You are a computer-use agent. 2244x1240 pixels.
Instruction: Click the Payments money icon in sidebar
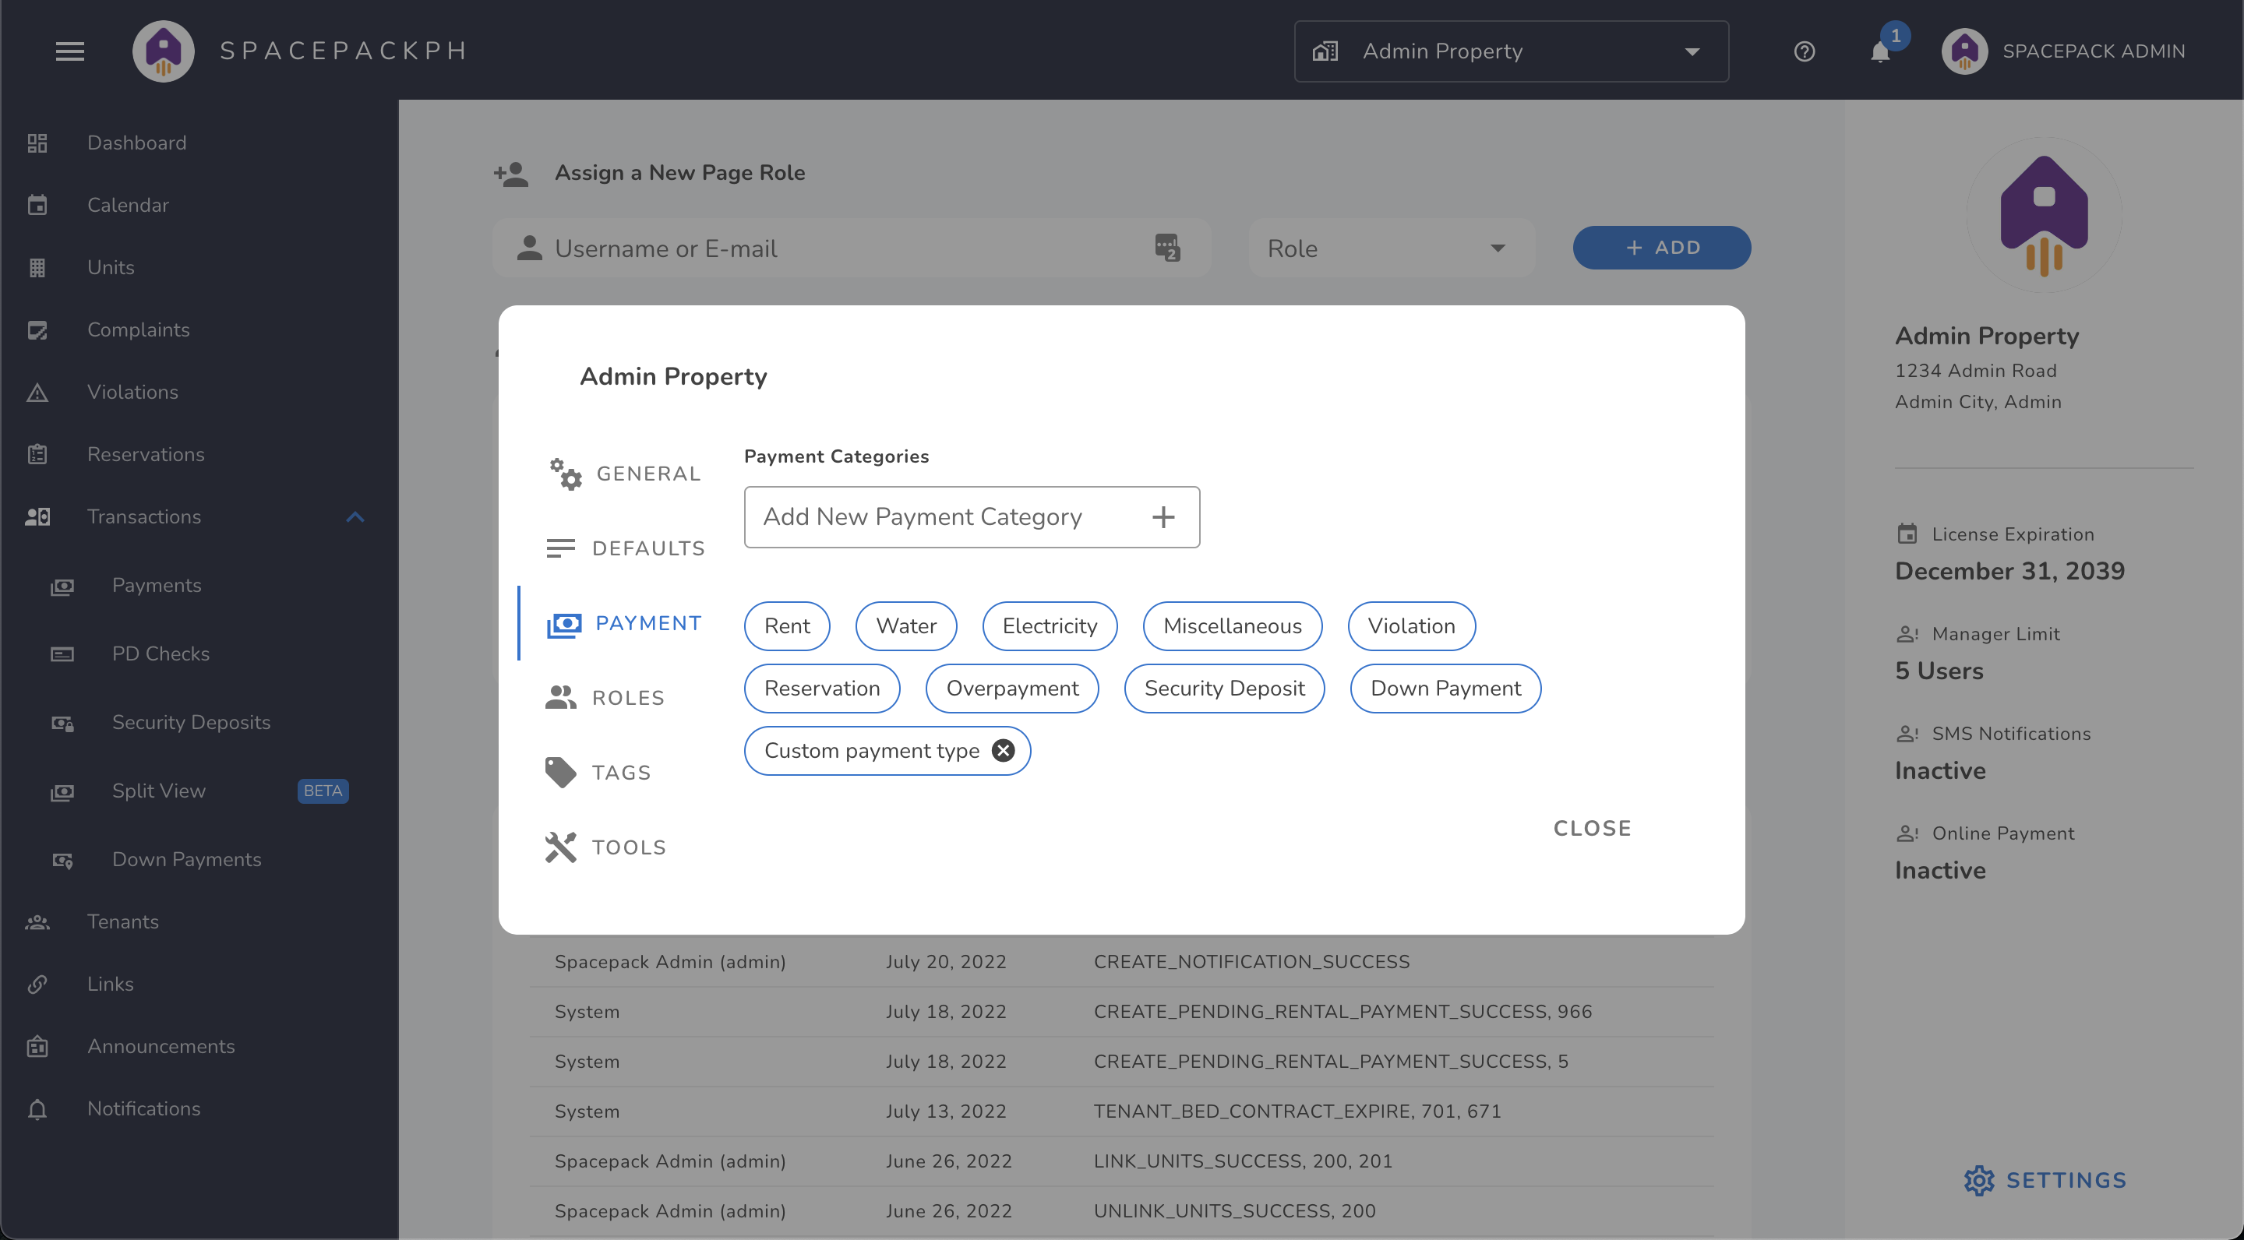click(x=62, y=586)
